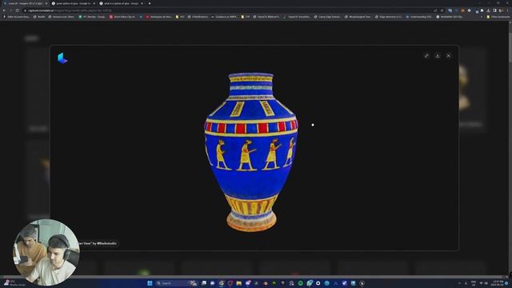Image resolution: width=512 pixels, height=288 pixels.
Task: Click the 3D Egyptian vase model
Action: pos(250,152)
